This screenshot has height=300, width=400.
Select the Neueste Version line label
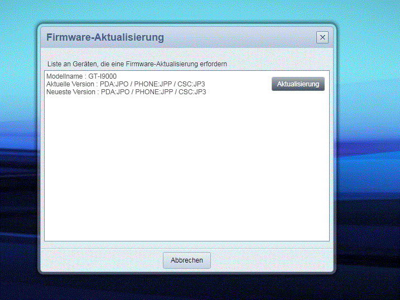[71, 92]
